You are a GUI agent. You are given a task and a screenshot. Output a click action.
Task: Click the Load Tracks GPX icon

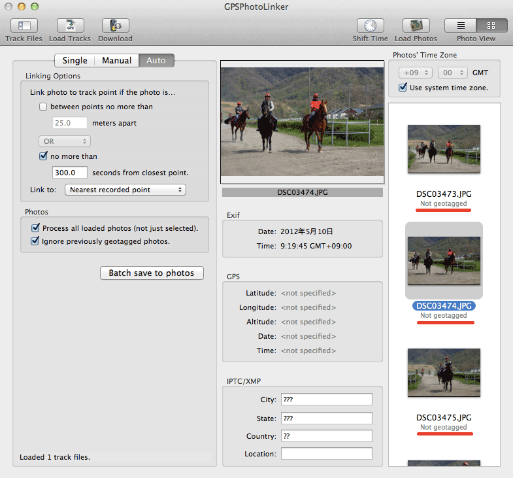(71, 26)
